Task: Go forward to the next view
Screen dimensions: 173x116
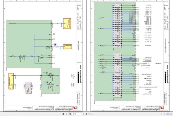Action: click(x=93, y=114)
